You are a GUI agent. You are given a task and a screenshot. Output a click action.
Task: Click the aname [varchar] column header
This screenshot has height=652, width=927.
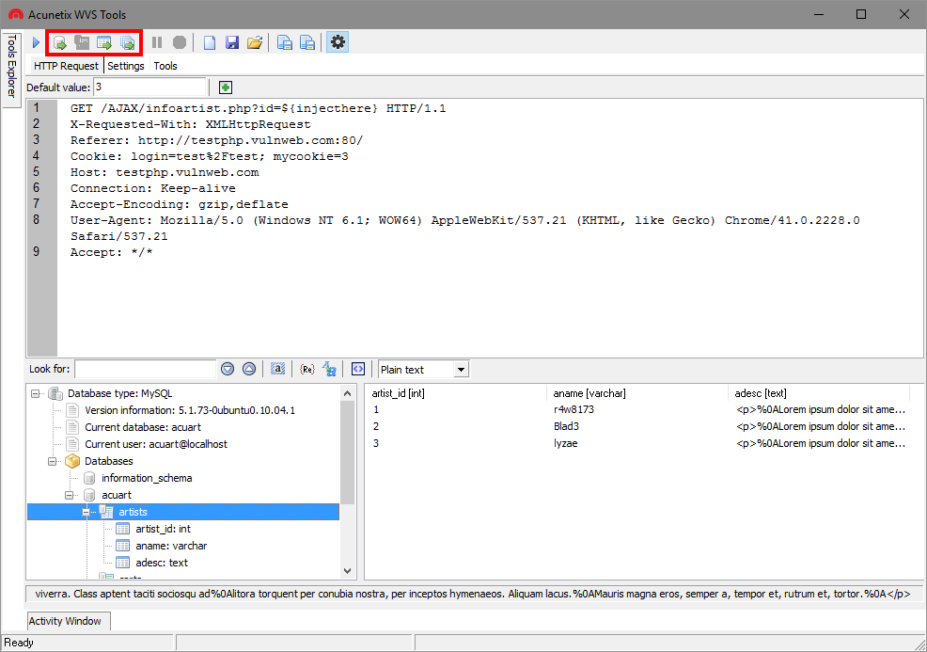click(637, 393)
